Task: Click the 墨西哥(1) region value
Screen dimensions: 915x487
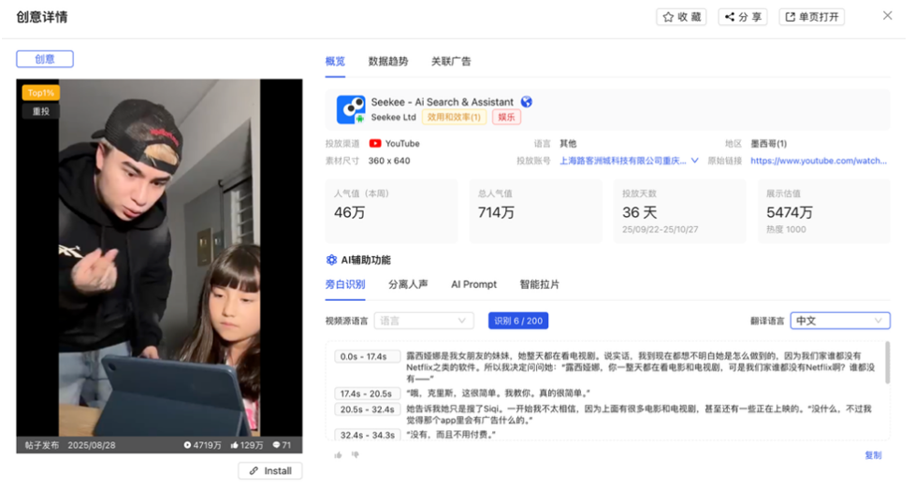Action: click(768, 143)
